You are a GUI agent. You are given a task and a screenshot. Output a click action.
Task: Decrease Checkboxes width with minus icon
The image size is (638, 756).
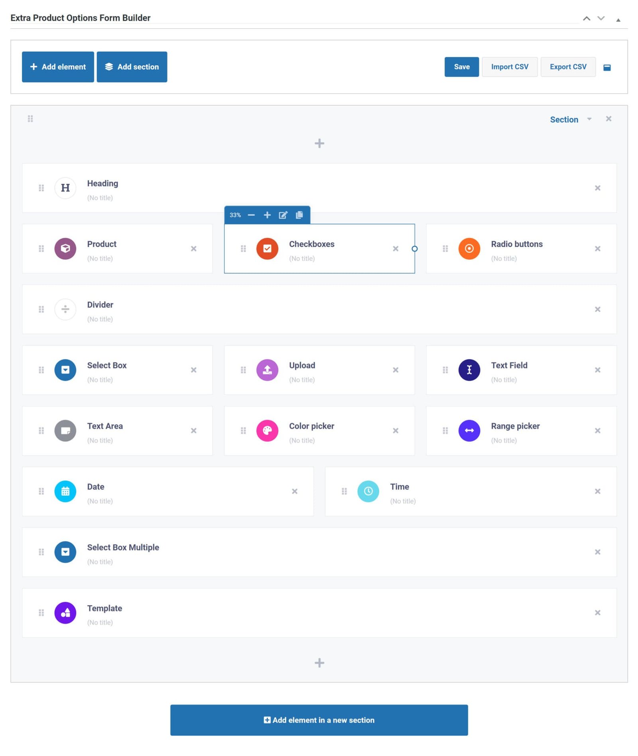(251, 215)
